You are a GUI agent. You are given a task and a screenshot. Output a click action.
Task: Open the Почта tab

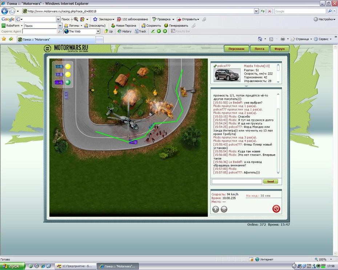coord(259,49)
